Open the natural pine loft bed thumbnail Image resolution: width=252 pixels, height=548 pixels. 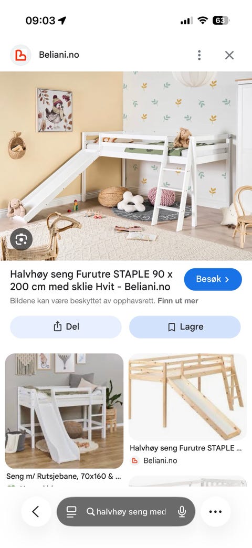point(188,397)
